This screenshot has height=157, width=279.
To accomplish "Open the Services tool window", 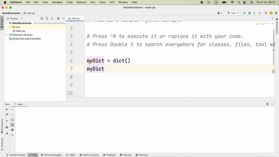I will (142, 155).
